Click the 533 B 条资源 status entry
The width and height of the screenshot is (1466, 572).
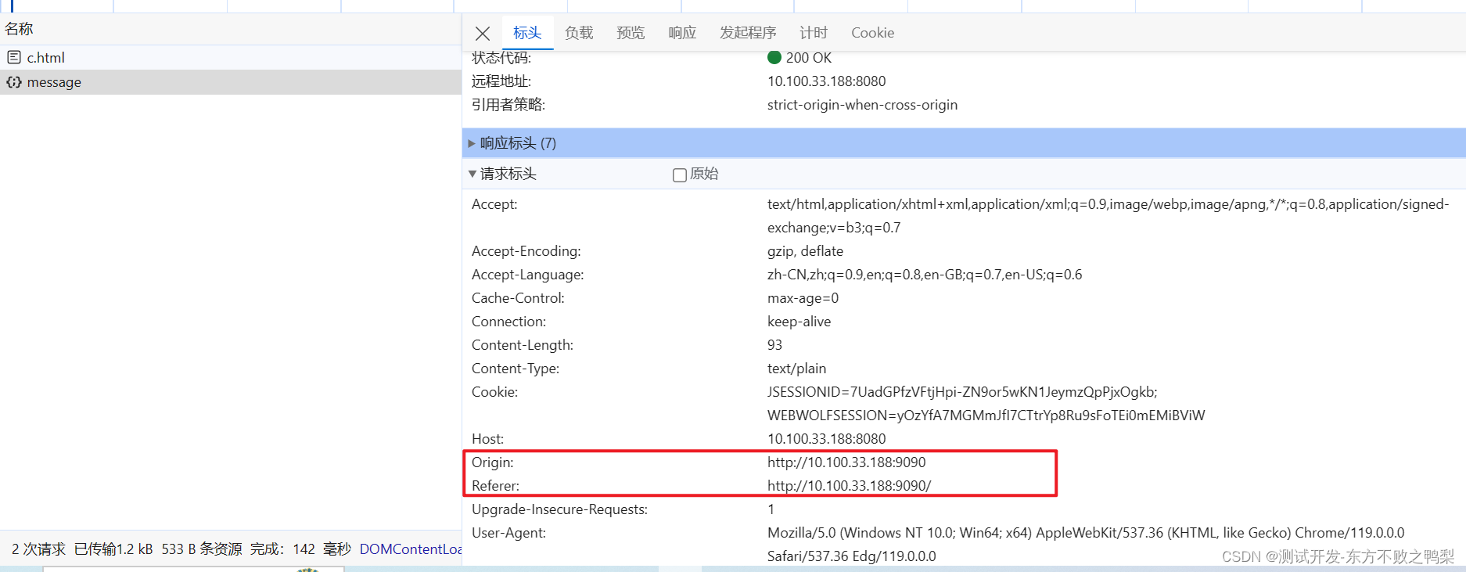click(202, 549)
